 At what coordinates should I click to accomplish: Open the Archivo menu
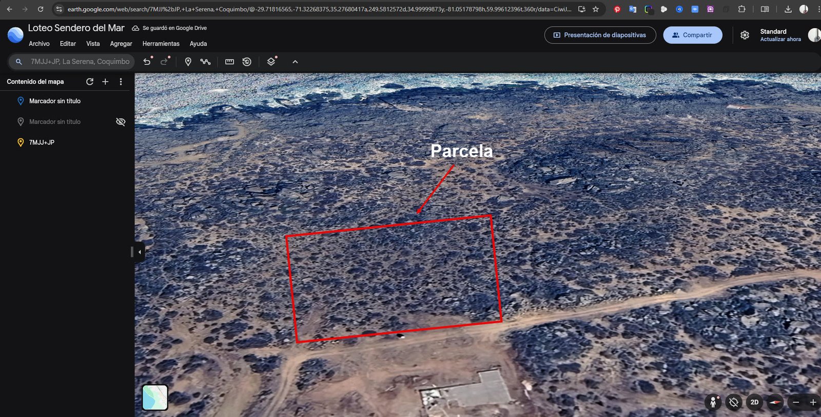[x=39, y=44]
